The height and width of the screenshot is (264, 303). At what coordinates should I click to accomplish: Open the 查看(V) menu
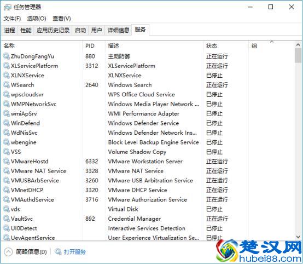point(62,19)
